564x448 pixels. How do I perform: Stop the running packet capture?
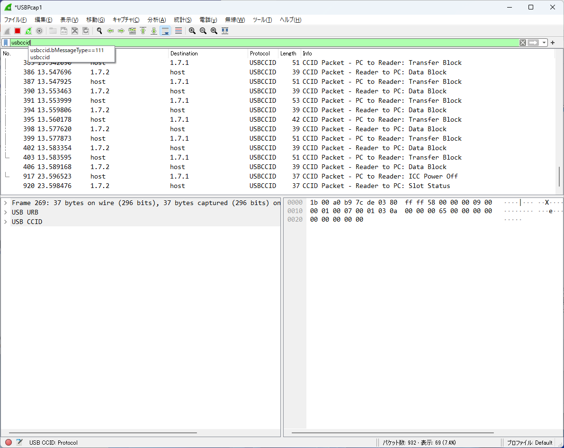[x=18, y=31]
